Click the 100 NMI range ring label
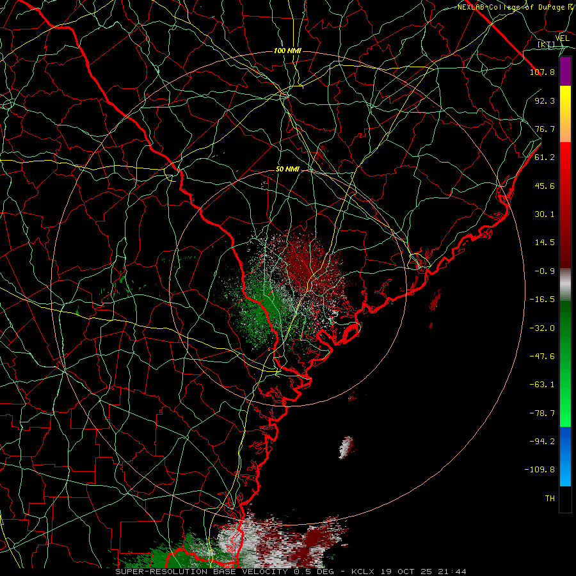This screenshot has width=576, height=576. click(287, 51)
